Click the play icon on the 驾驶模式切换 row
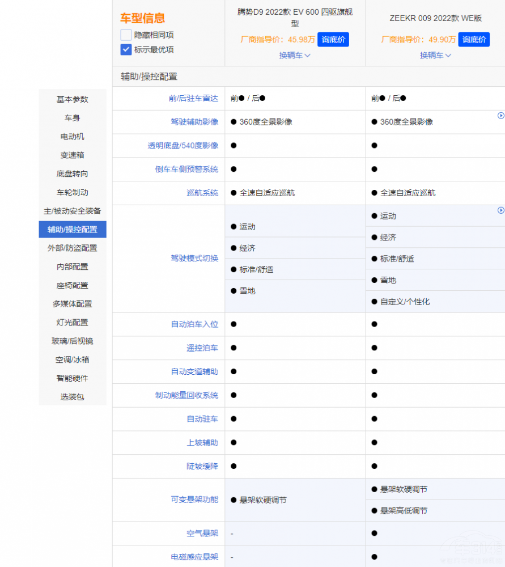 coord(500,210)
